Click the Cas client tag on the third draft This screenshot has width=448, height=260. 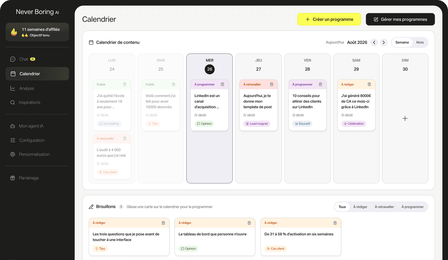pyautogui.click(x=275, y=249)
